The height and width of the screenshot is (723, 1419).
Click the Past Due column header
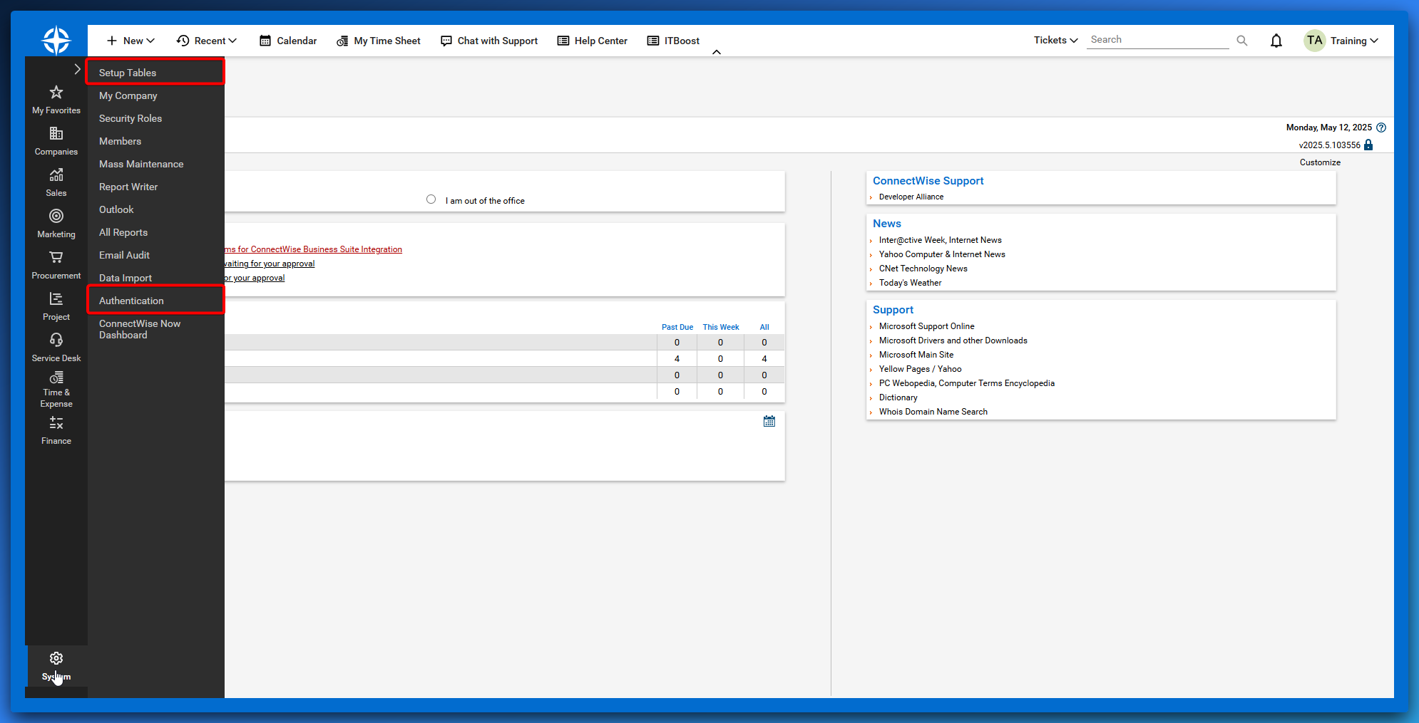[677, 327]
